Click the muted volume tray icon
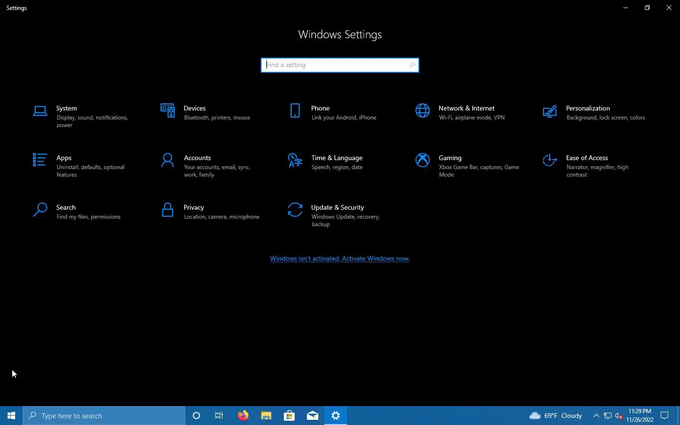Viewport: 680px width, 425px height. (619, 416)
